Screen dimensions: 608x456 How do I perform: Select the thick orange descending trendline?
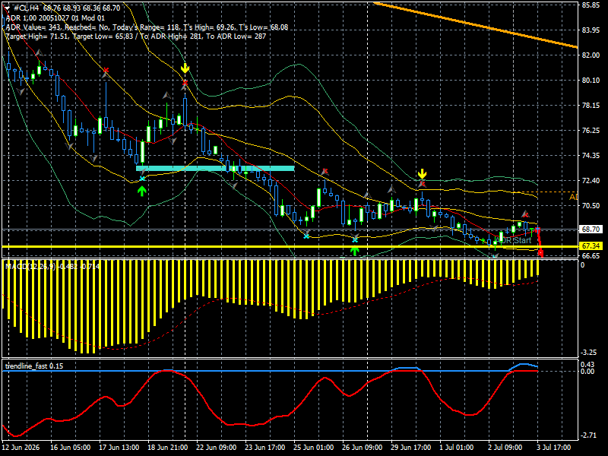476,25
